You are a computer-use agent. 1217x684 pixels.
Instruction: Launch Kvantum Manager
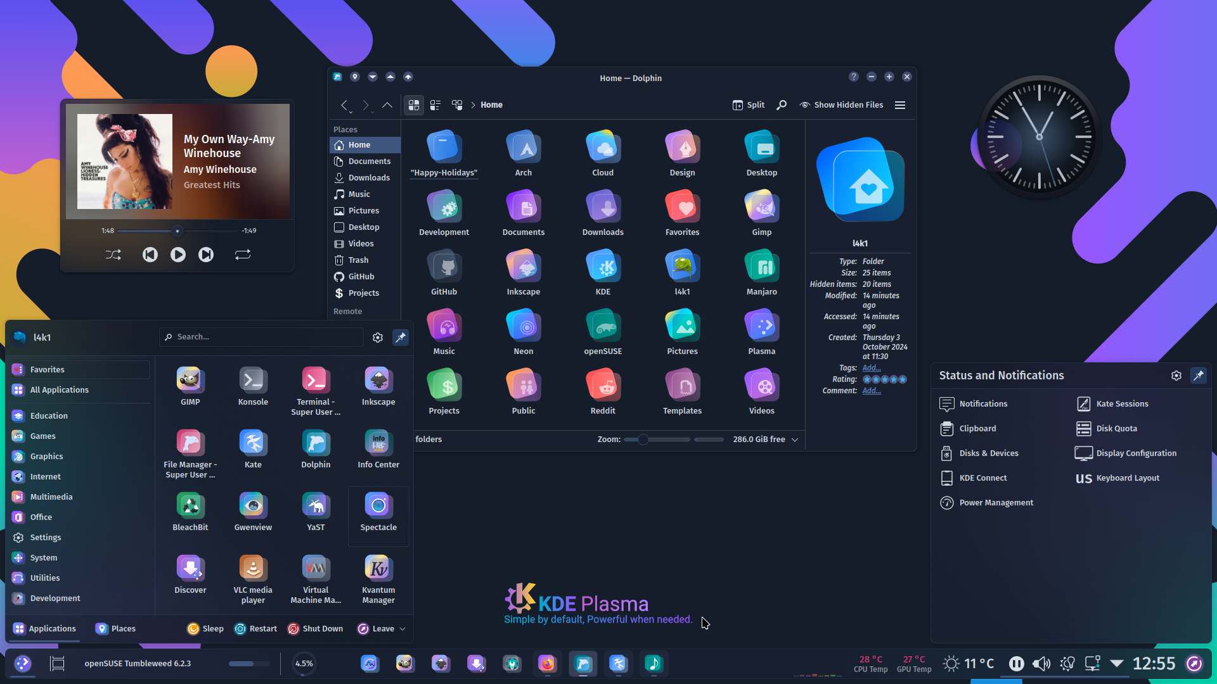point(378,579)
